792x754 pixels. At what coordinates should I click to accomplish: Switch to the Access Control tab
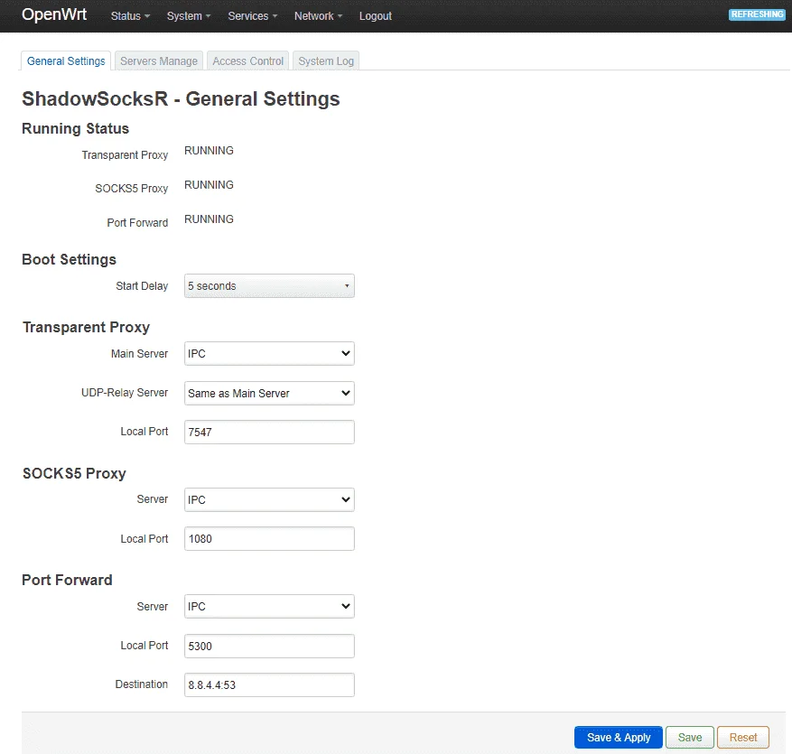pos(247,61)
